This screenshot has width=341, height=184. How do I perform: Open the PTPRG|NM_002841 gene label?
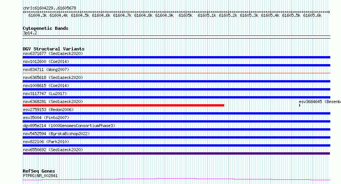pos(40,176)
